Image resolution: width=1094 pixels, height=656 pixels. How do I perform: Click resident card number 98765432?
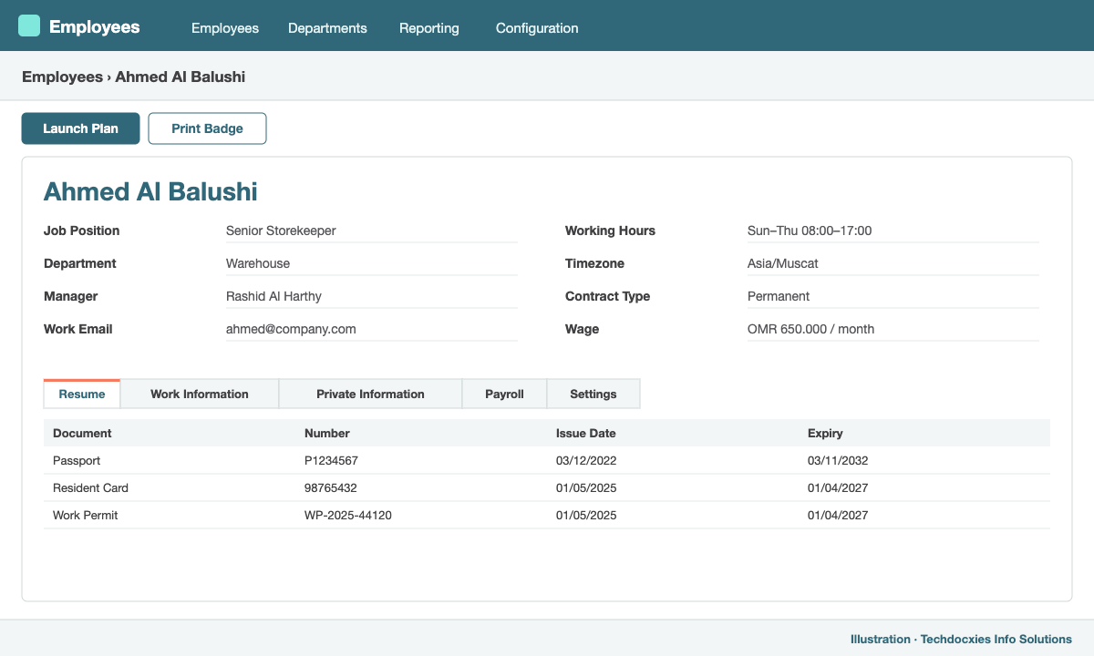click(331, 487)
